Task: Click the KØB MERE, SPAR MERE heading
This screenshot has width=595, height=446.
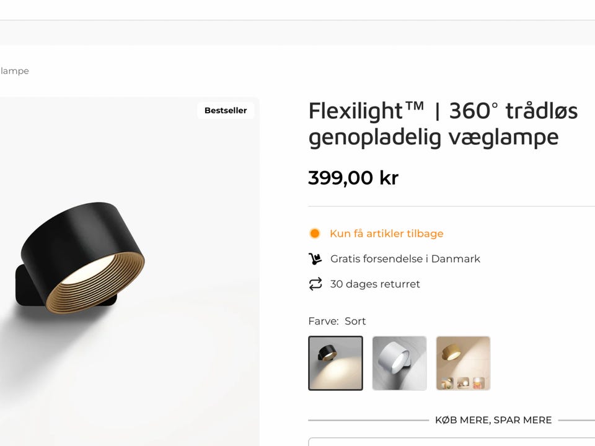Action: pyautogui.click(x=493, y=420)
